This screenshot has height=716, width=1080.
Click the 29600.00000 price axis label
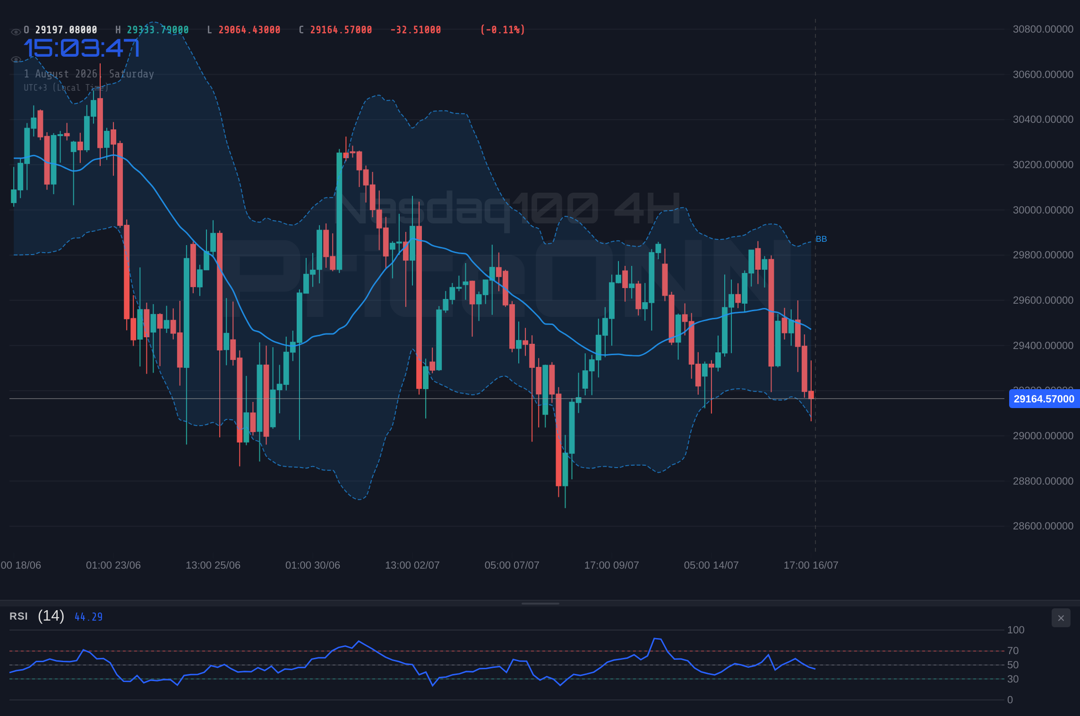(1043, 300)
